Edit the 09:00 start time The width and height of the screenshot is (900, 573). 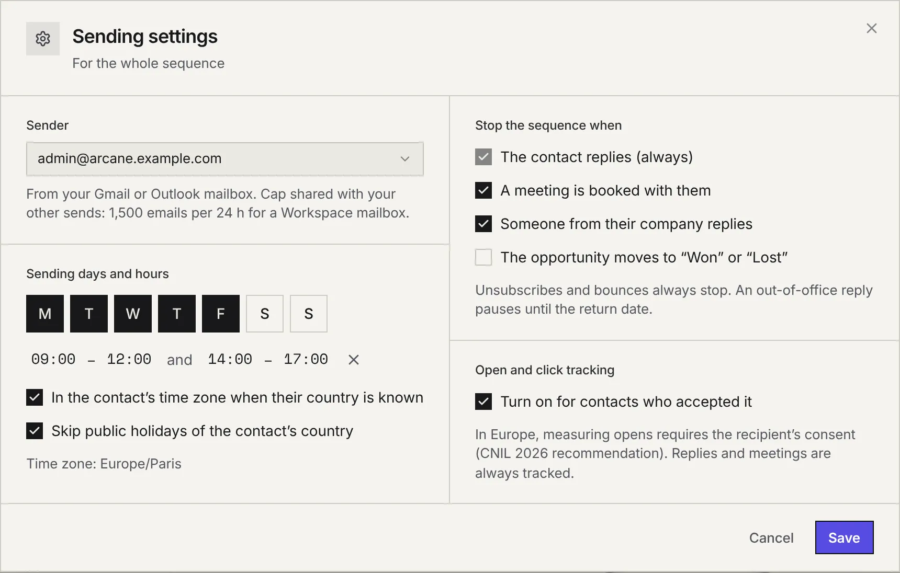pos(53,359)
